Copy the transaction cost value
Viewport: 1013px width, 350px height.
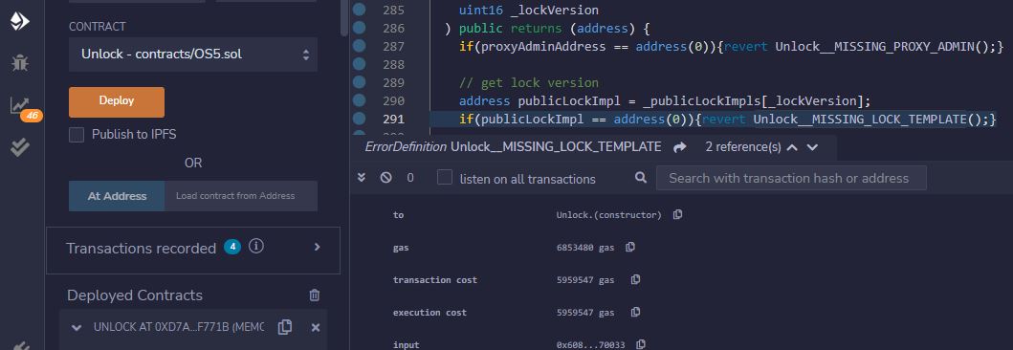(636, 279)
